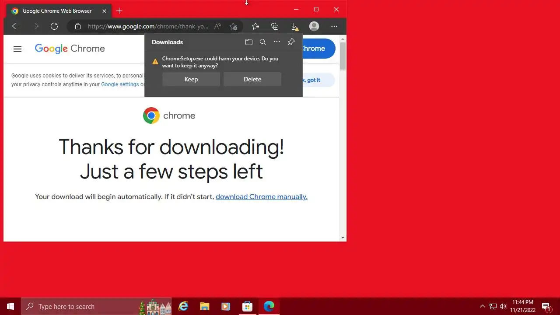Click the page scroll down arrow
The height and width of the screenshot is (315, 560).
click(x=343, y=238)
